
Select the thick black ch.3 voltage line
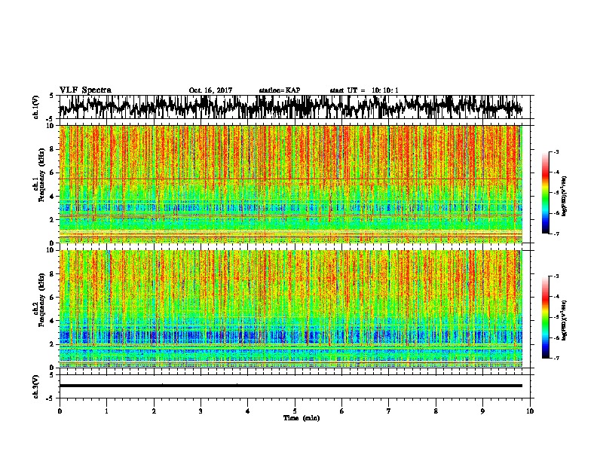coord(290,386)
